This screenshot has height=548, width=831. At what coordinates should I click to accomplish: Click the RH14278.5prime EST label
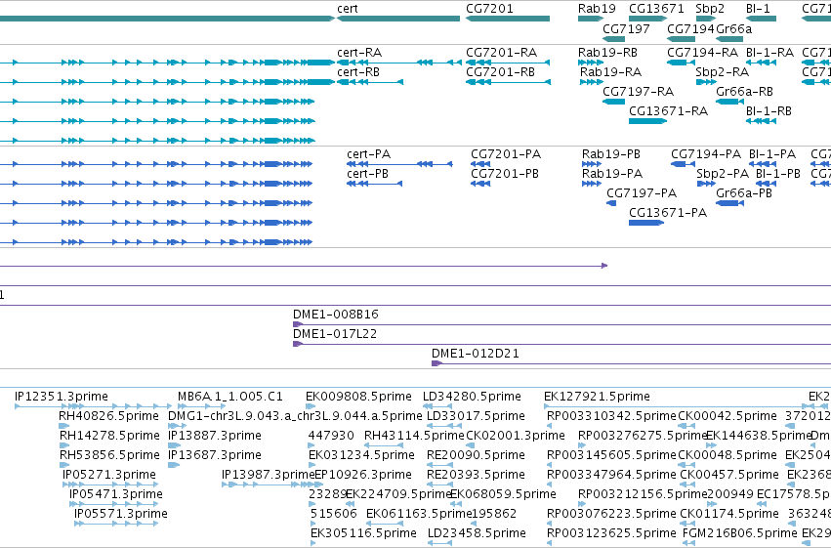[x=109, y=436]
